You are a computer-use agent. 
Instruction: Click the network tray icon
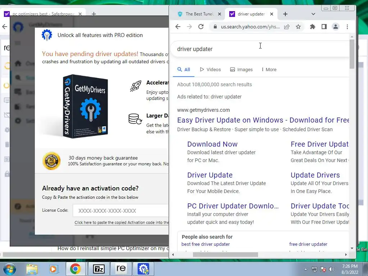coord(314,269)
